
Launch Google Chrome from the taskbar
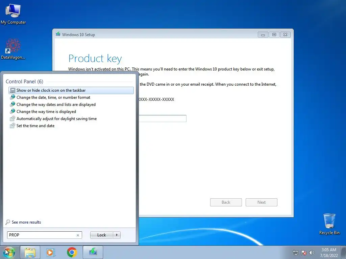pyautogui.click(x=72, y=252)
